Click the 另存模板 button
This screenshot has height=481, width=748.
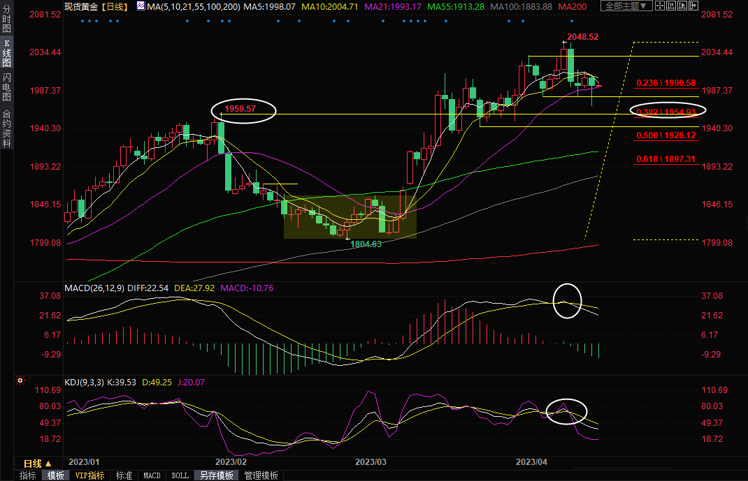pyautogui.click(x=217, y=475)
